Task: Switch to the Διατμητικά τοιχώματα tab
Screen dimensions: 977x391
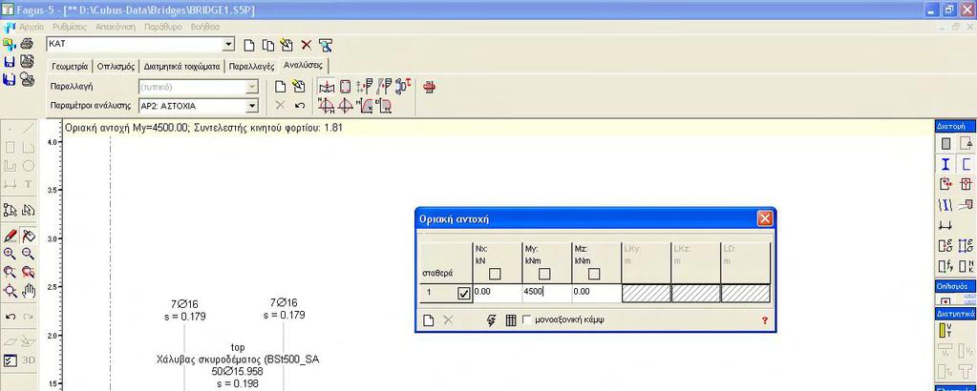Action: [x=182, y=66]
